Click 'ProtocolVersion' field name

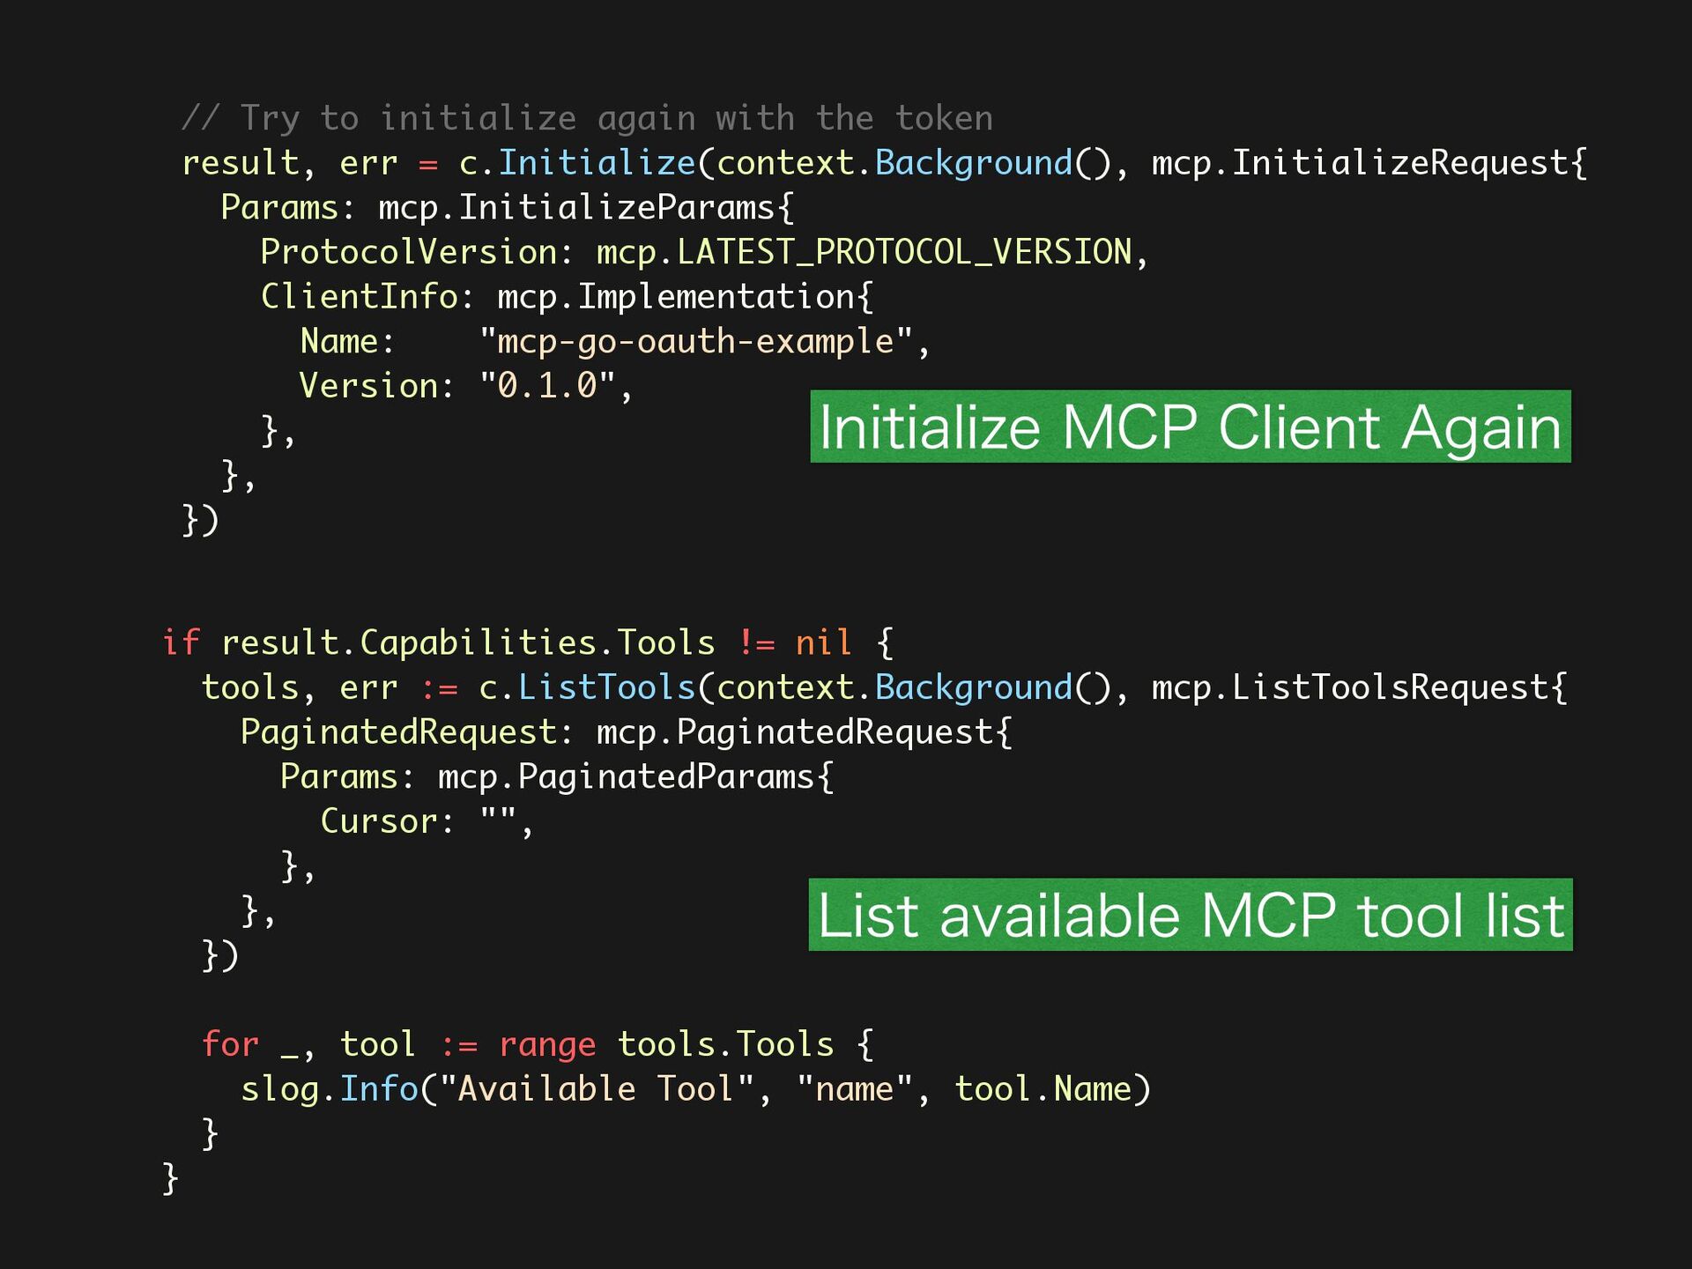[x=409, y=252]
